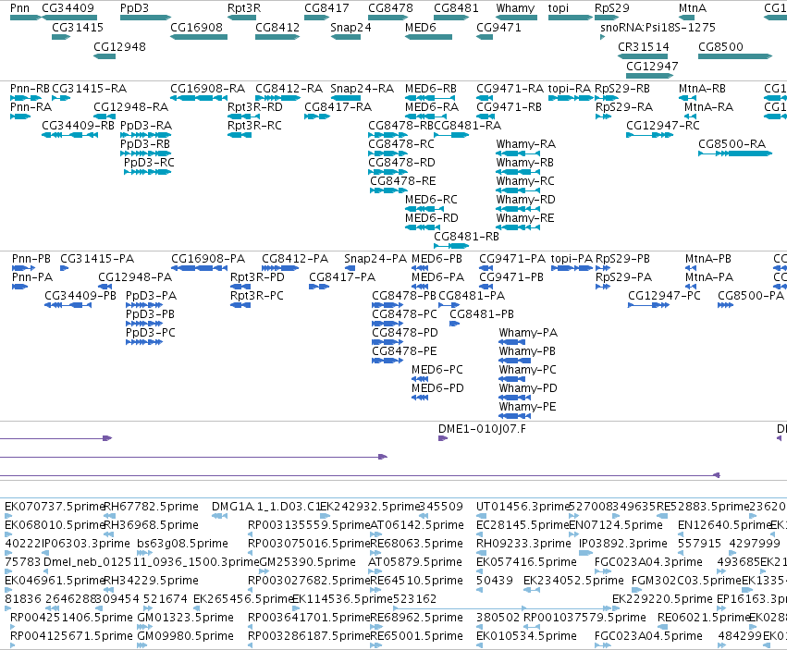The height and width of the screenshot is (650, 787).
Task: Select the CG8500 gene bar
Action: [x=735, y=56]
